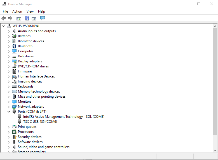
Task: Click the Keyboards icon
Action: coord(14,86)
